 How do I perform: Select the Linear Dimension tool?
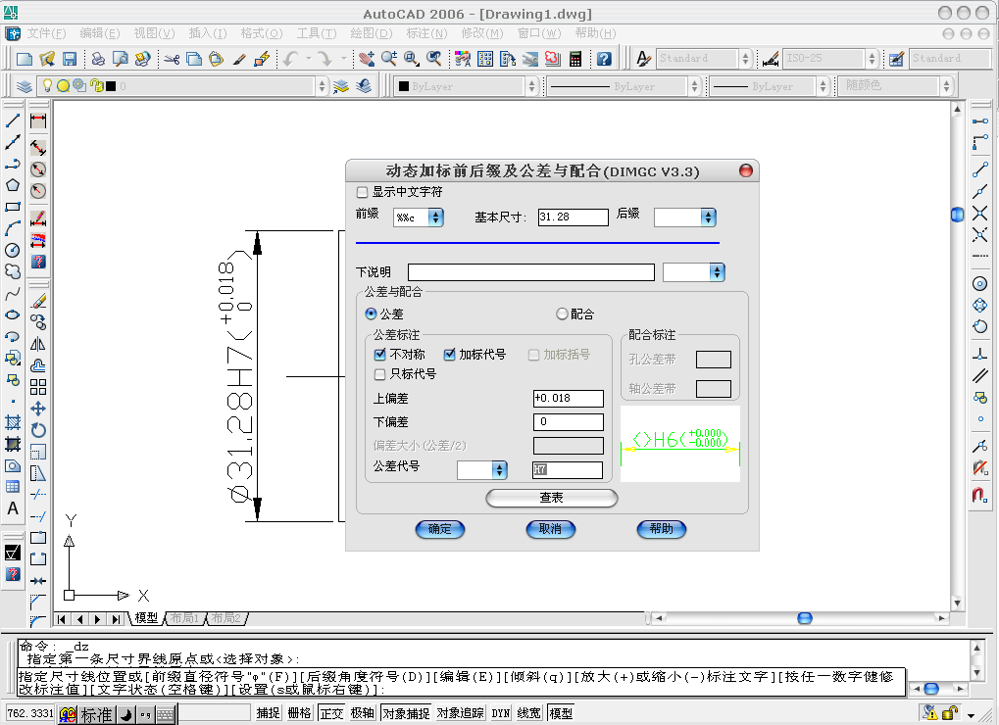click(x=38, y=121)
